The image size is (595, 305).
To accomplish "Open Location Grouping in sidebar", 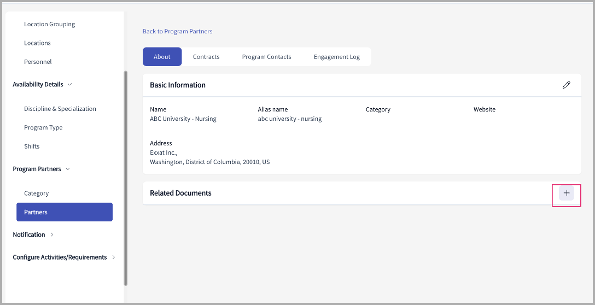I will click(49, 25).
